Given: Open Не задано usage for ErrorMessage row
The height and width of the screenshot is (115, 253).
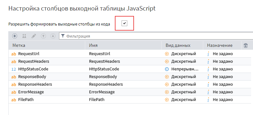Looking at the screenshot, I should 223,92.
